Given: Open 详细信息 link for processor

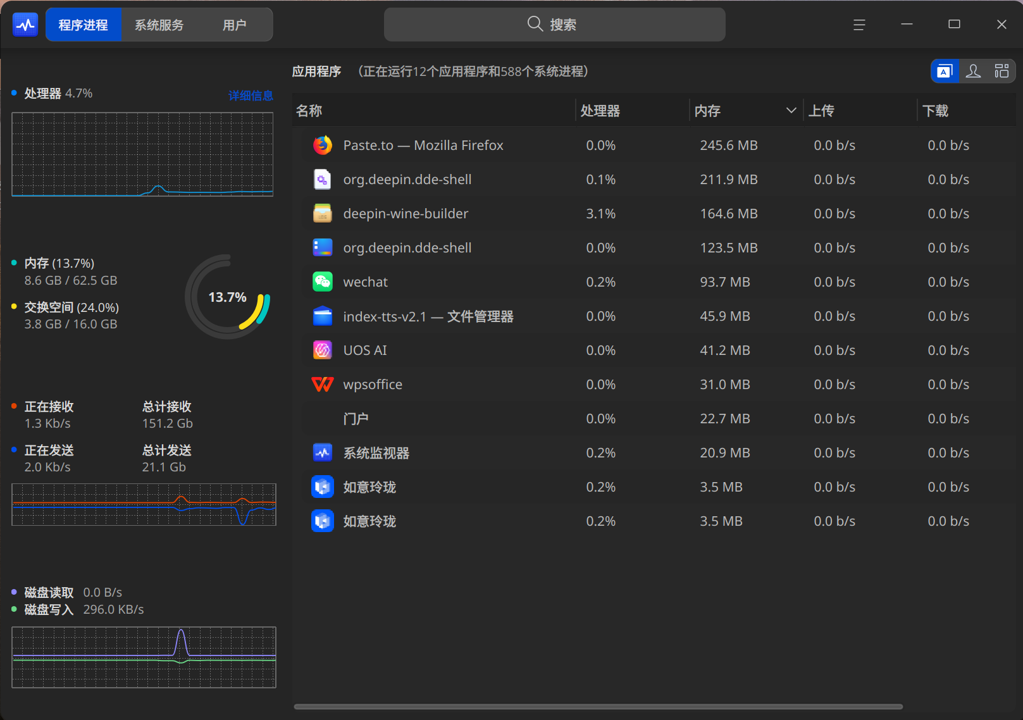Looking at the screenshot, I should tap(251, 96).
